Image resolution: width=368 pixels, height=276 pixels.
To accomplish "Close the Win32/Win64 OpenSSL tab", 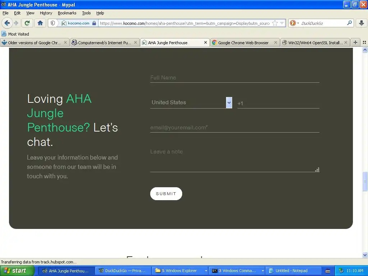I will click(345, 42).
